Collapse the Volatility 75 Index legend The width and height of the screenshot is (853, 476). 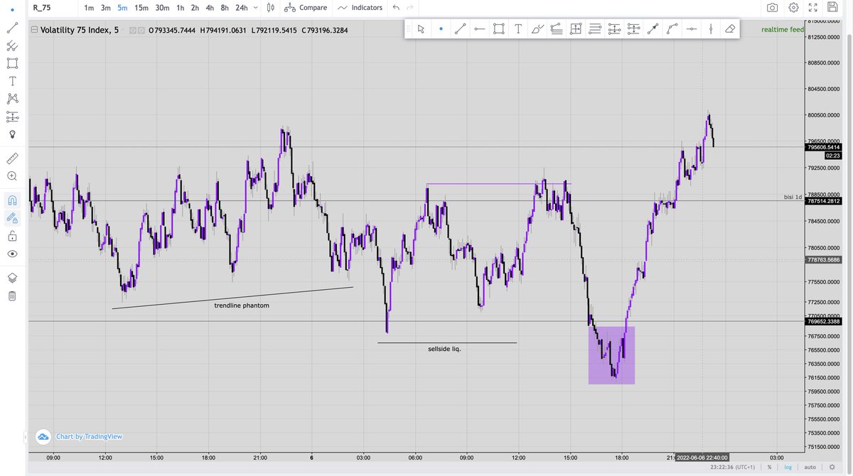tap(33, 30)
